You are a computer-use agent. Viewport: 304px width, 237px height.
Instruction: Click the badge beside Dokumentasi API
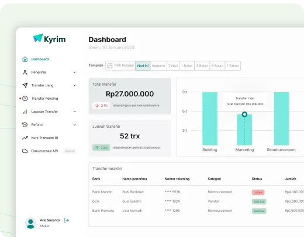coord(70,151)
